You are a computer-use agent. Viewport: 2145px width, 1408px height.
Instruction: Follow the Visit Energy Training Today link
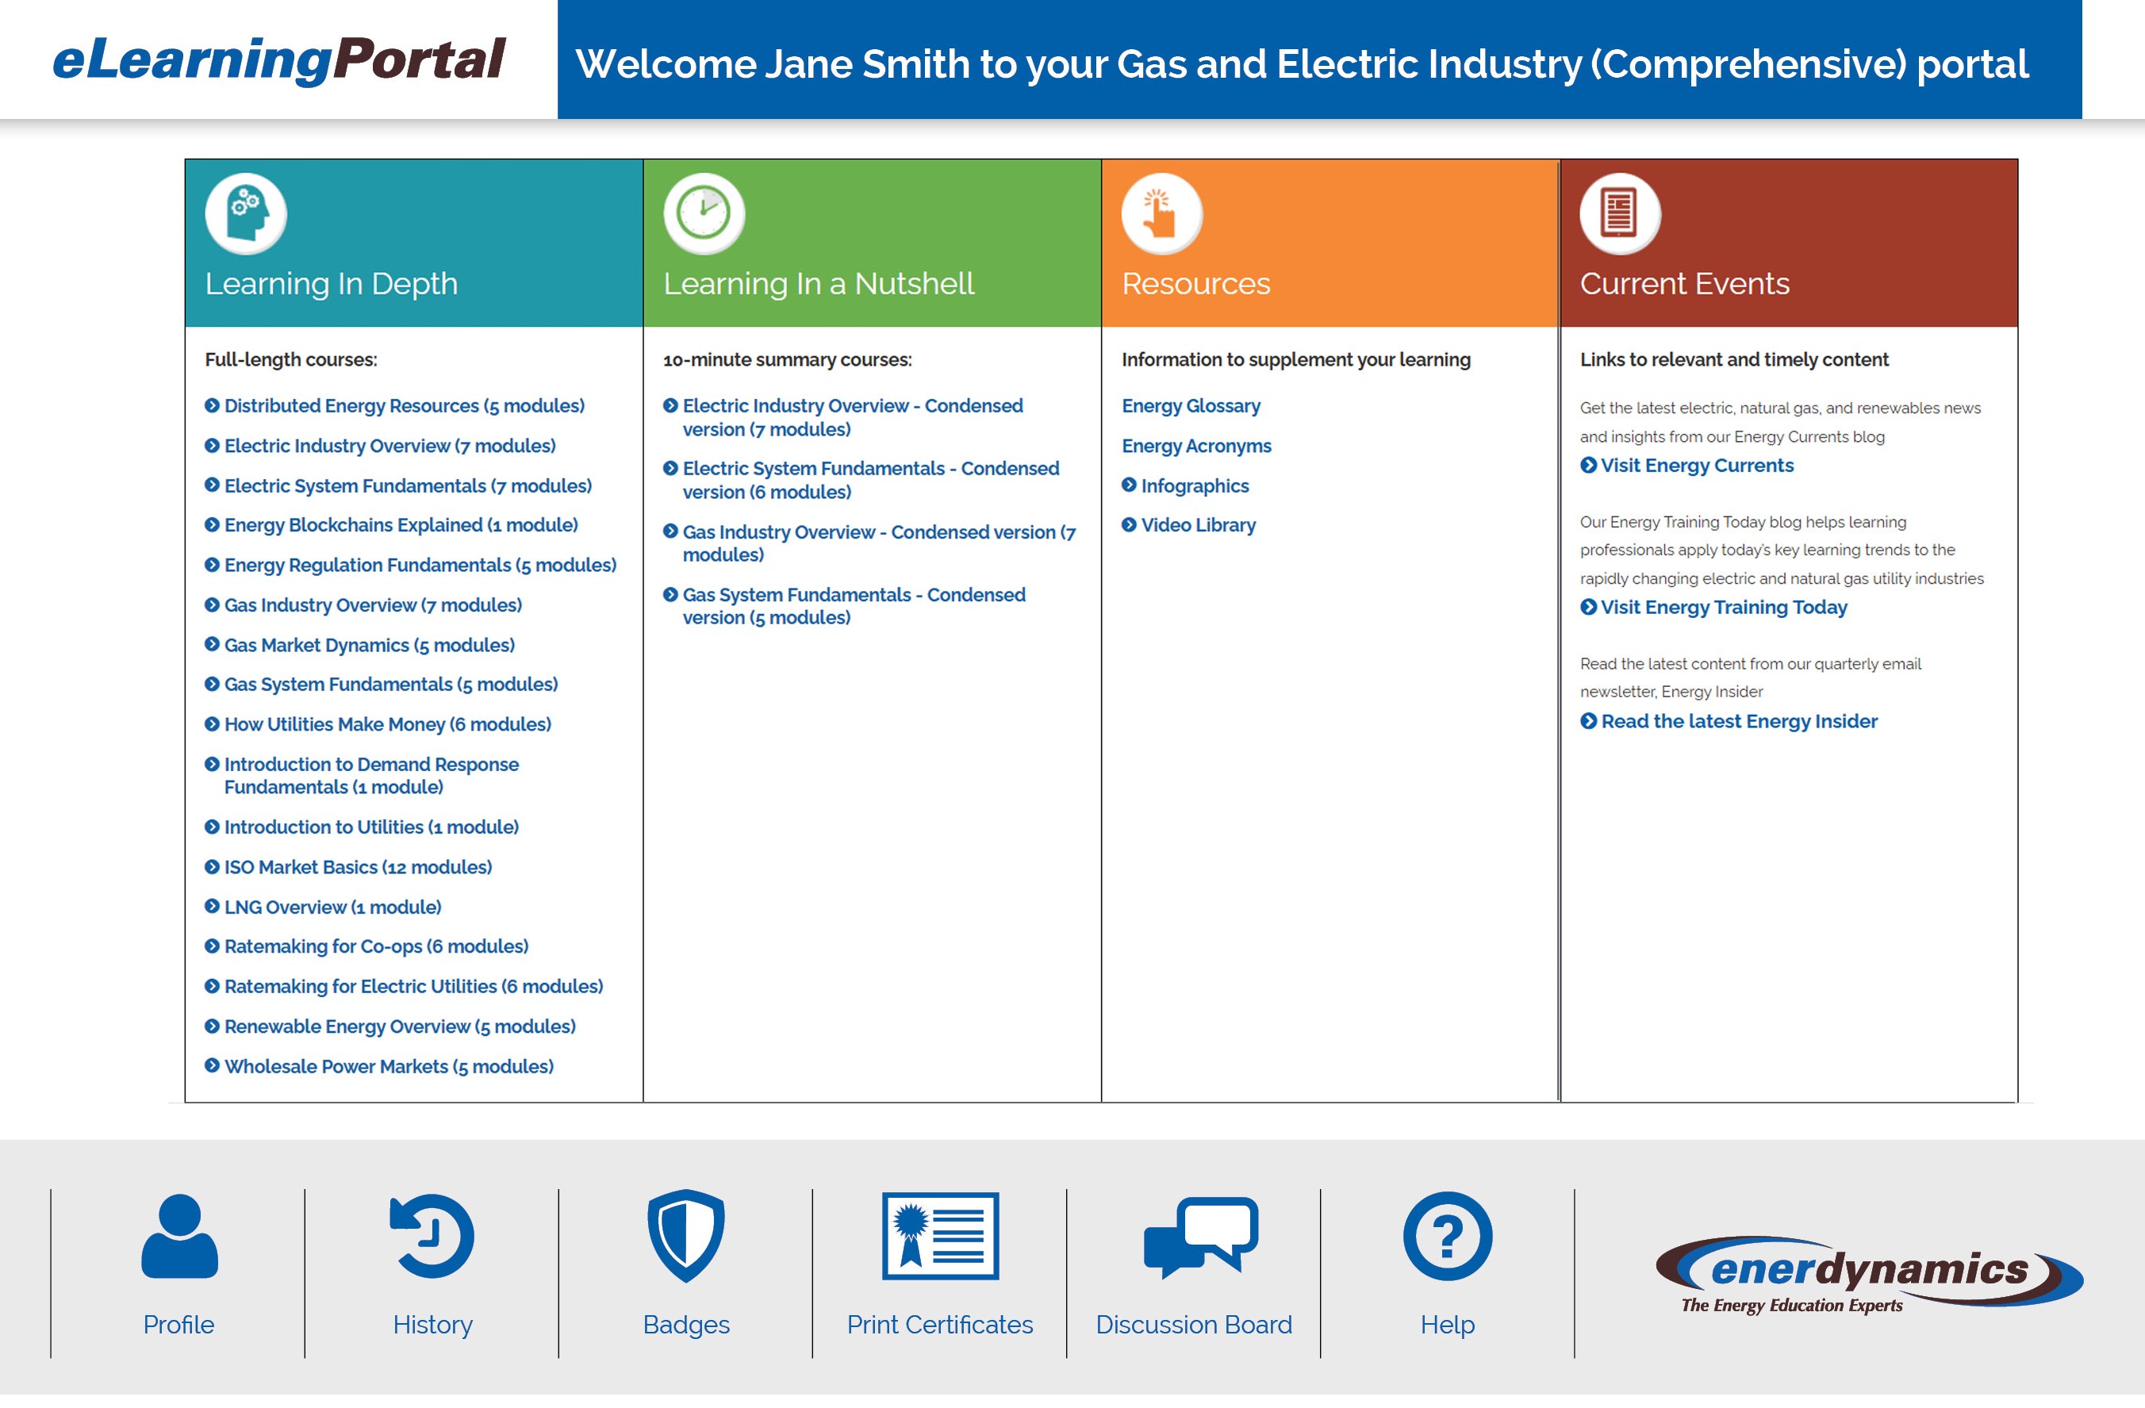[1723, 608]
